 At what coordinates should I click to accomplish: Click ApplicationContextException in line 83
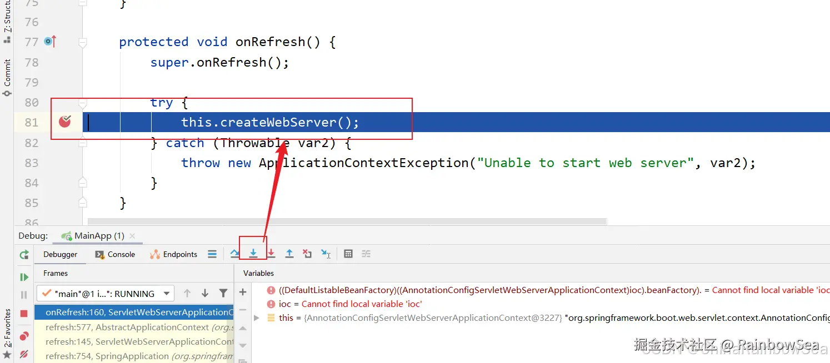(363, 163)
